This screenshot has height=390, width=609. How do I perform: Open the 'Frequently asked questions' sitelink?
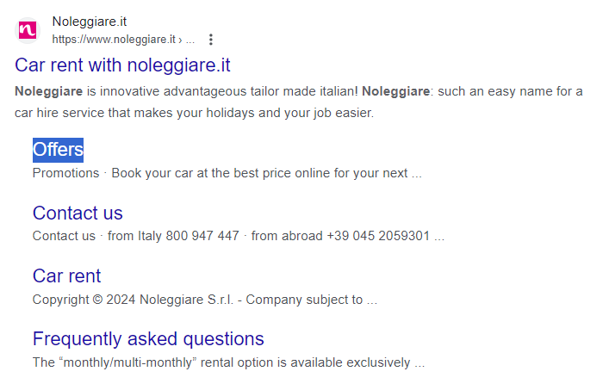pyautogui.click(x=148, y=339)
